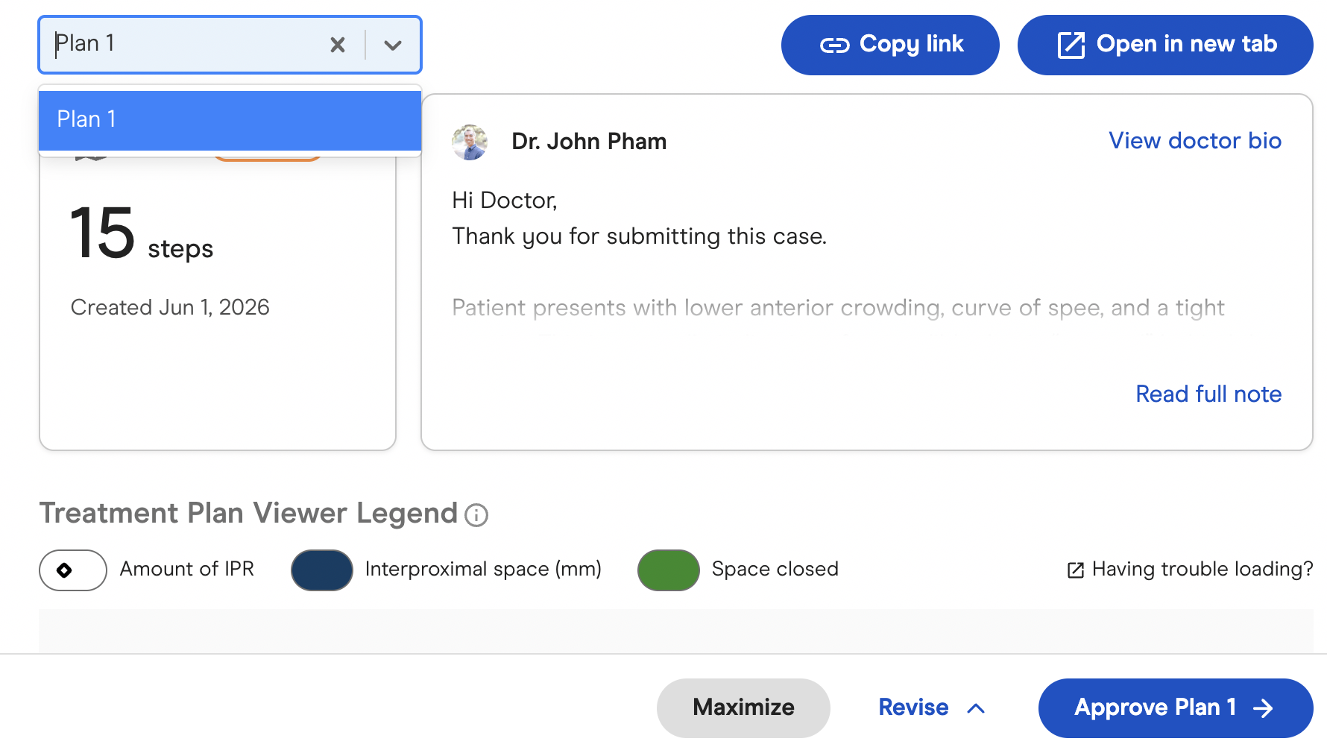Viewport: 1327px width, 756px height.
Task: Click the external arrow icon in Open in new tab
Action: click(x=1071, y=45)
